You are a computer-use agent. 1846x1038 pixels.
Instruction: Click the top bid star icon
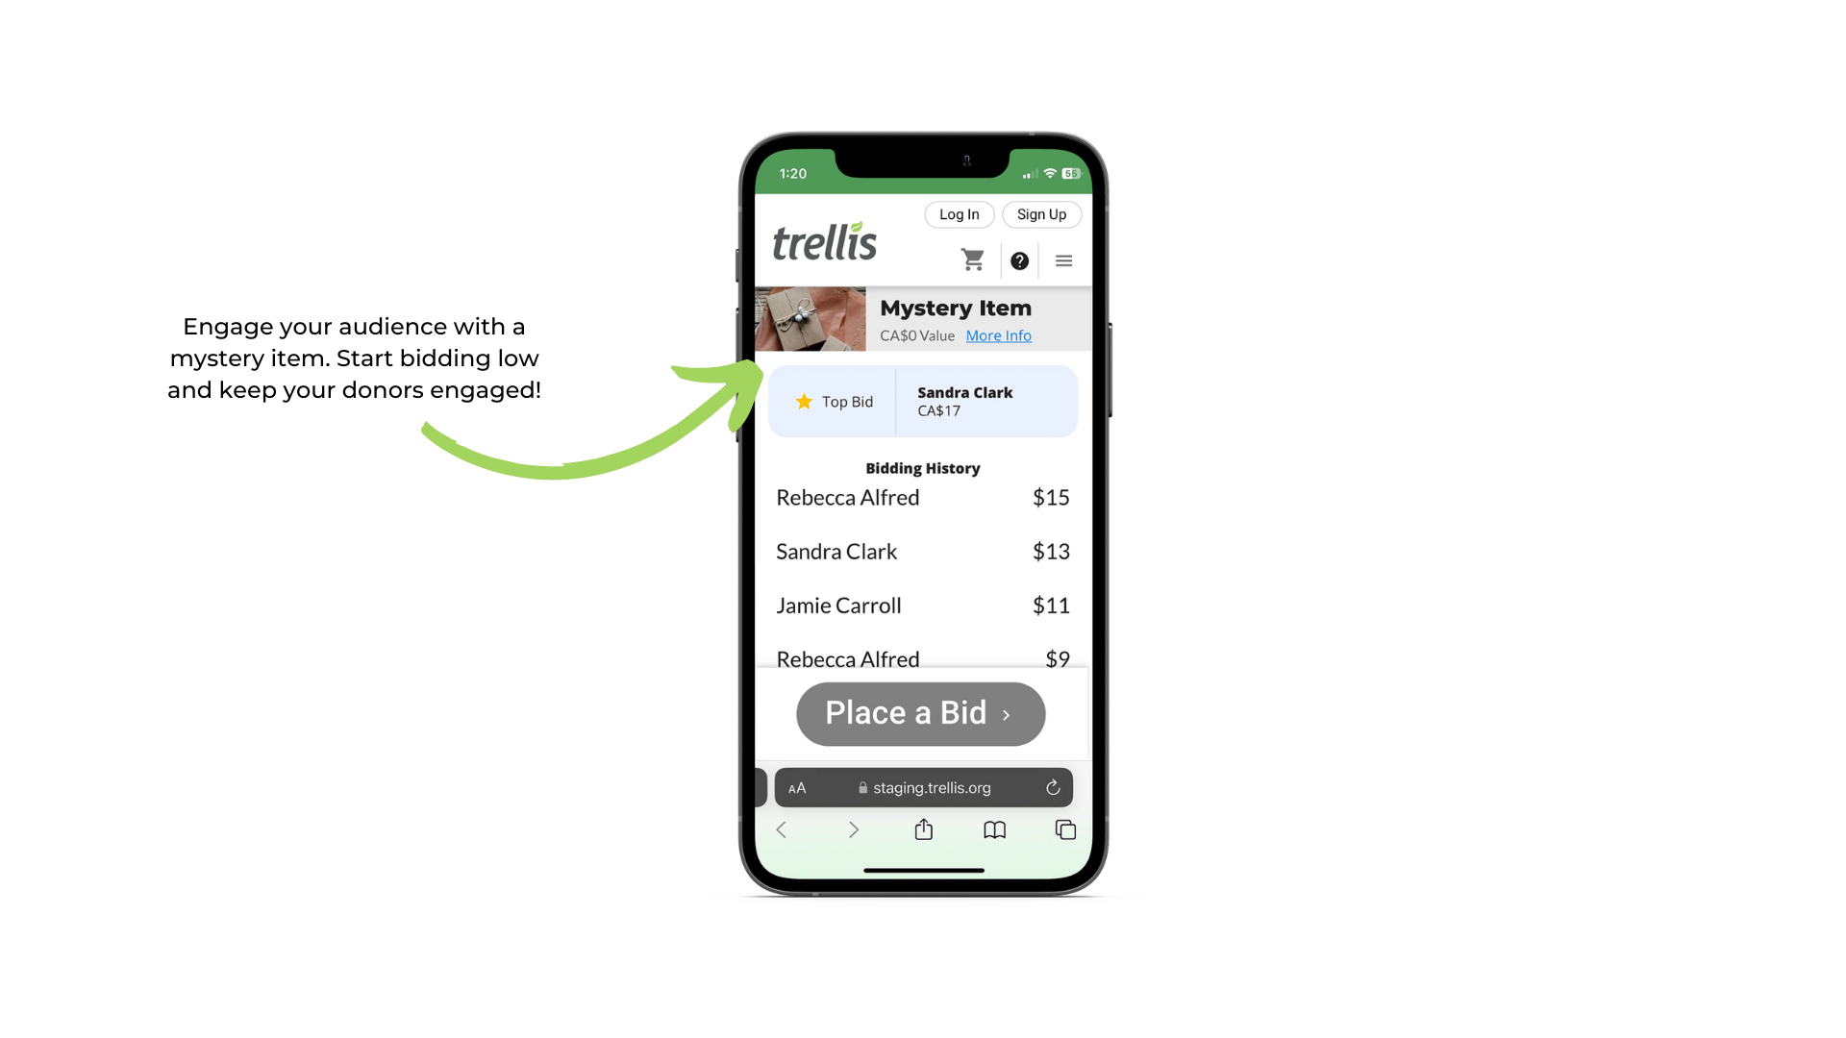pos(803,402)
